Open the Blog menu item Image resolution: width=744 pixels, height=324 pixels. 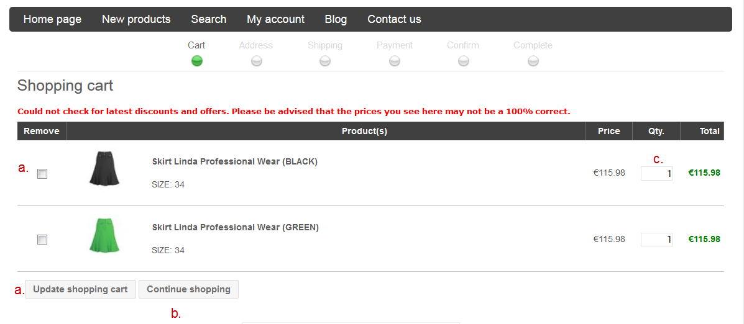(x=336, y=19)
